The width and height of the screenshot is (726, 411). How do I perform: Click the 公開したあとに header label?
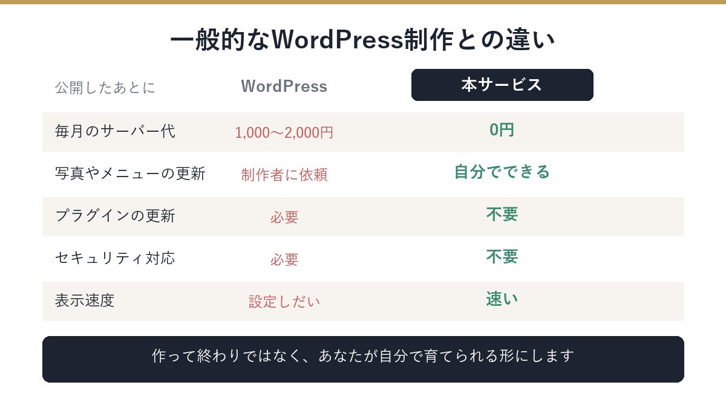[x=105, y=88]
